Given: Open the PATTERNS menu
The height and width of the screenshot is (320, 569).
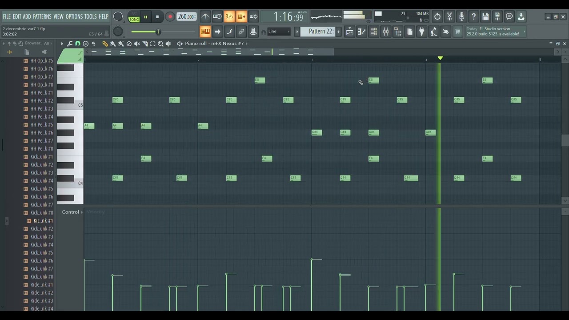Looking at the screenshot, I should [x=42, y=17].
